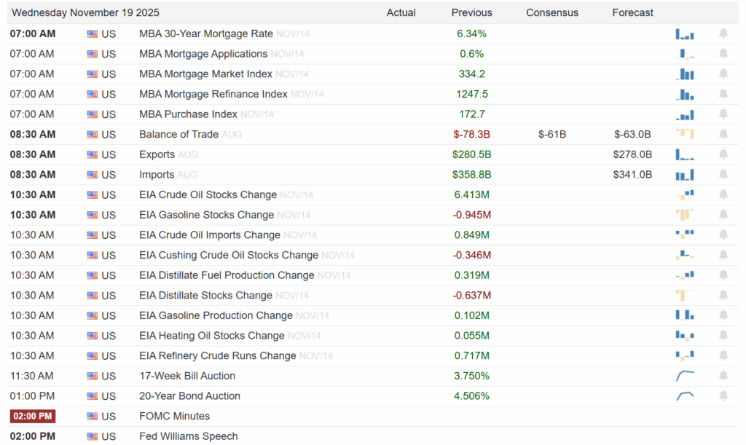
Task: Open the bar chart for MBA 30-Year Mortgage Rate
Action: point(685,34)
